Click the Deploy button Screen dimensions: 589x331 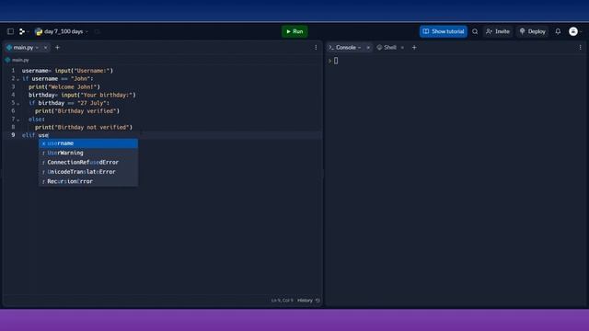click(x=533, y=31)
